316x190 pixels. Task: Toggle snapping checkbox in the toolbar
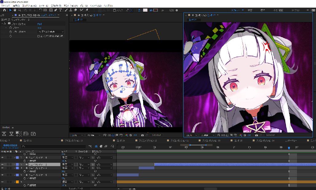(115, 10)
